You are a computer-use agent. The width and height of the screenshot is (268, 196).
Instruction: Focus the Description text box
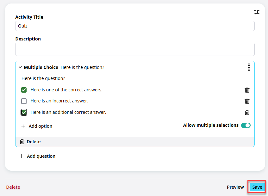(x=135, y=49)
